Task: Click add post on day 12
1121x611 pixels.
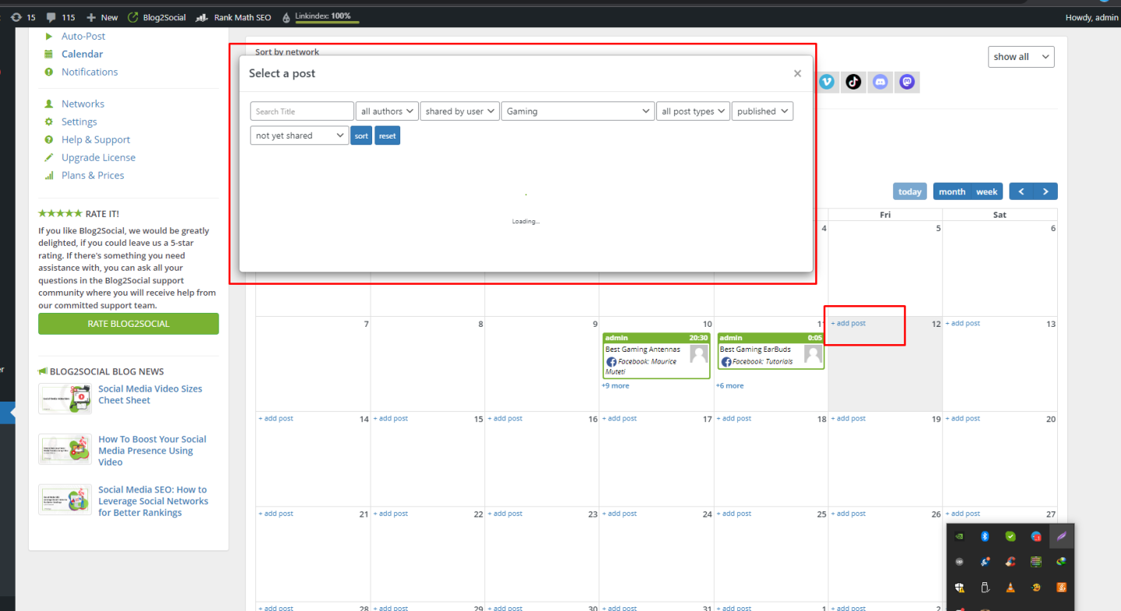Action: (848, 323)
